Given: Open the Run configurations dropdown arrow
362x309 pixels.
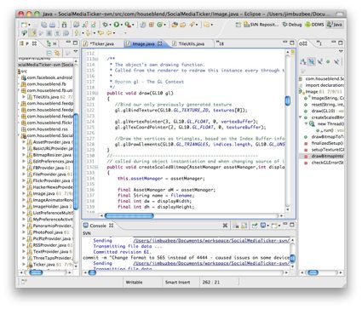Looking at the screenshot, I should point(122,26).
